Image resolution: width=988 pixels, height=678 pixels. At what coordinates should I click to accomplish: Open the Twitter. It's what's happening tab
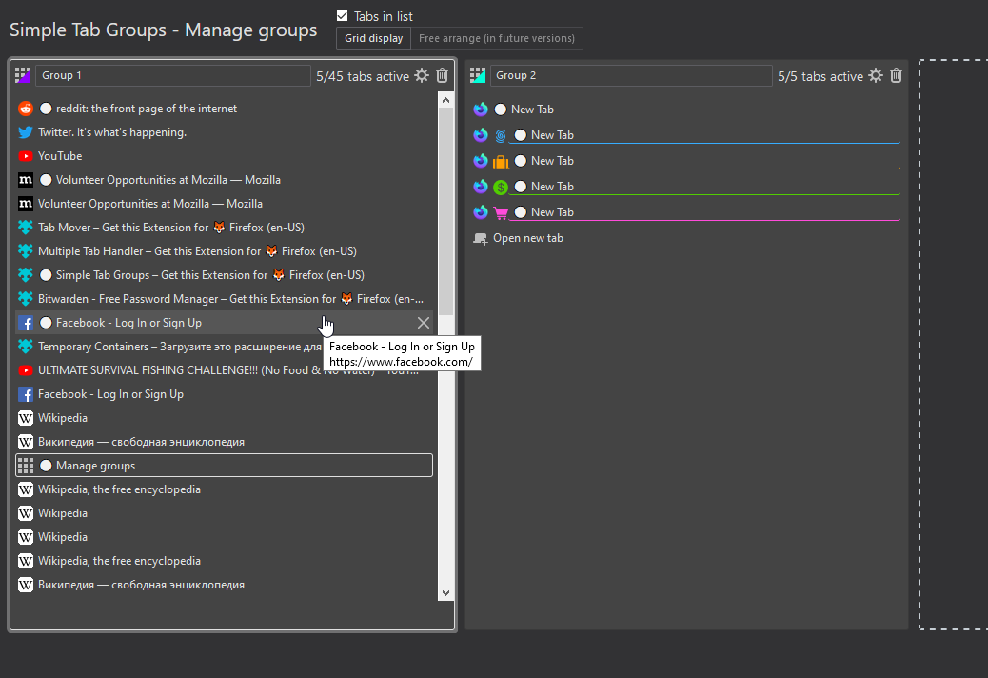[225, 132]
